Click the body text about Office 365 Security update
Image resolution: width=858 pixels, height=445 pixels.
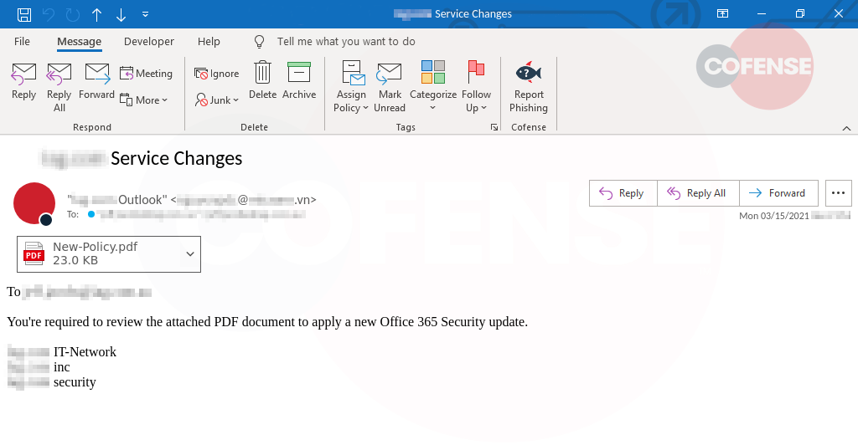click(x=267, y=321)
